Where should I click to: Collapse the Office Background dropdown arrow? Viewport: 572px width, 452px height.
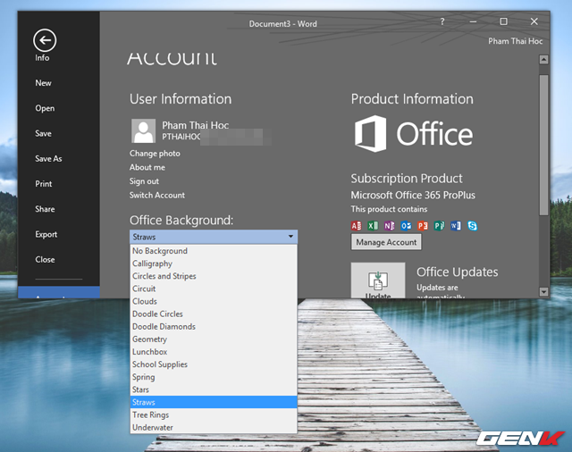click(x=290, y=237)
